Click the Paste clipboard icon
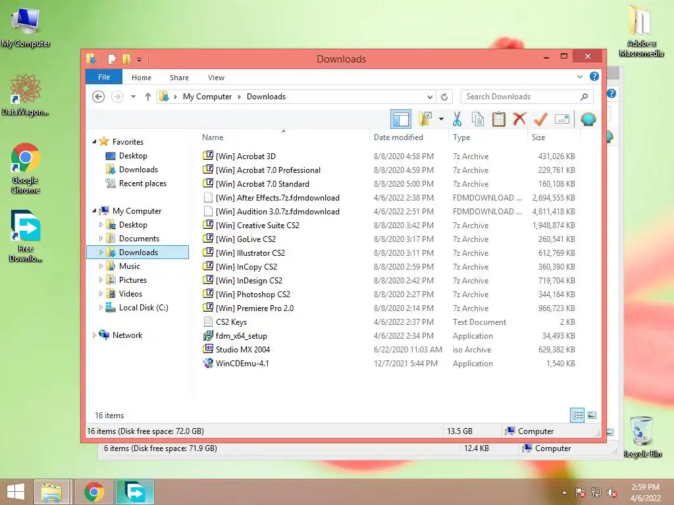 [x=499, y=119]
